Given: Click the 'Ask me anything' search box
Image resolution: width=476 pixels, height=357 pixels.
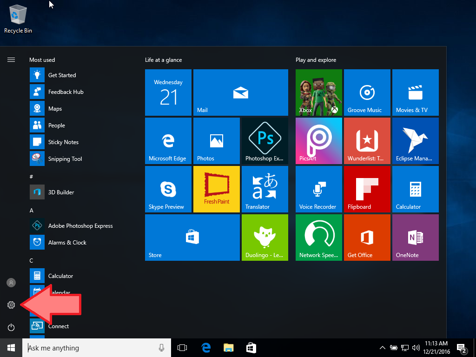Looking at the screenshot, I should (x=97, y=348).
